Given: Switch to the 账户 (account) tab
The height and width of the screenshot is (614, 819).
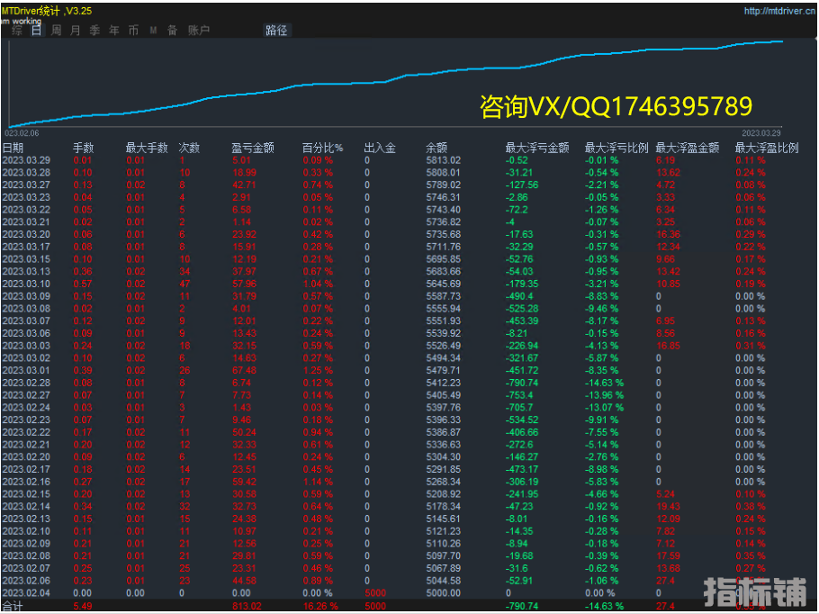Looking at the screenshot, I should 198,31.
